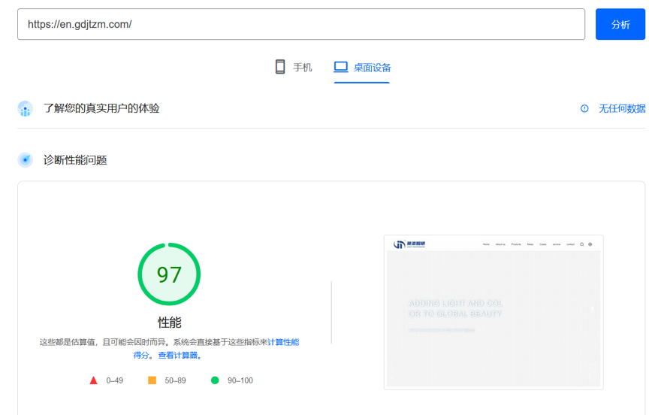Screen dimensions: 649x415
Task: Click the 97 performance score gauge
Action: 169,274
